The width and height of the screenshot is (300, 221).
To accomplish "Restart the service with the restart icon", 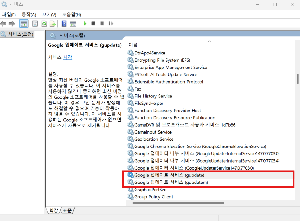I will 111,24.
